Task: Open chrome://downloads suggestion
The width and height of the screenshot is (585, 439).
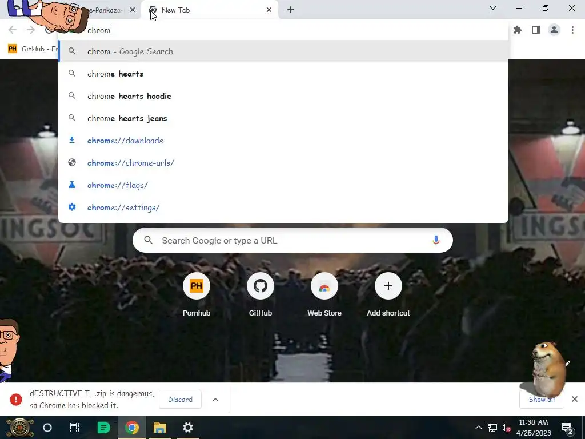Action: coord(283,141)
